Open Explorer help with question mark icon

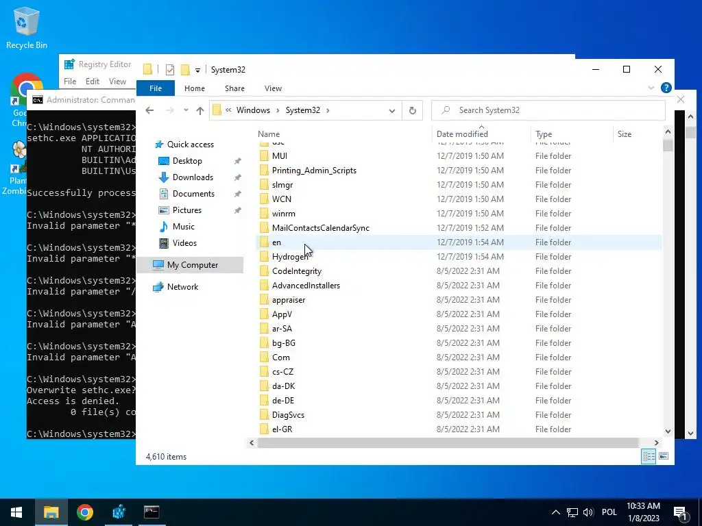click(x=666, y=88)
